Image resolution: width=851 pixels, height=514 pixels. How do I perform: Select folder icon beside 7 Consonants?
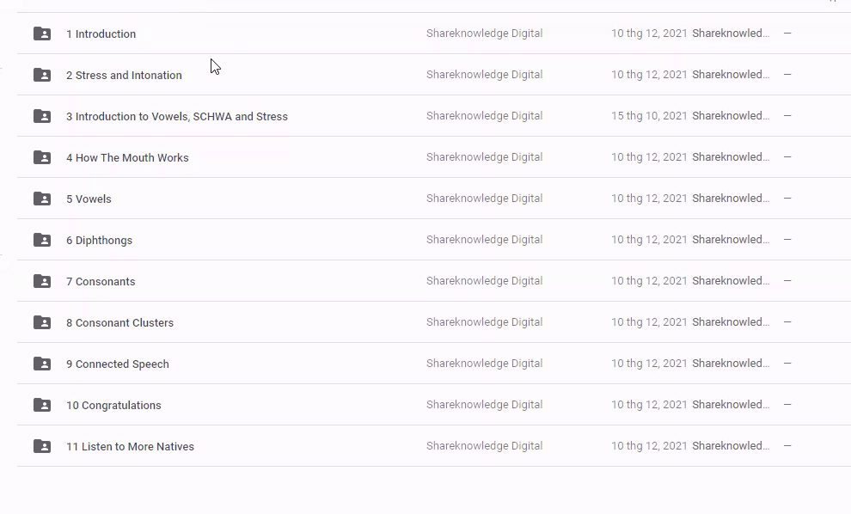tap(42, 281)
